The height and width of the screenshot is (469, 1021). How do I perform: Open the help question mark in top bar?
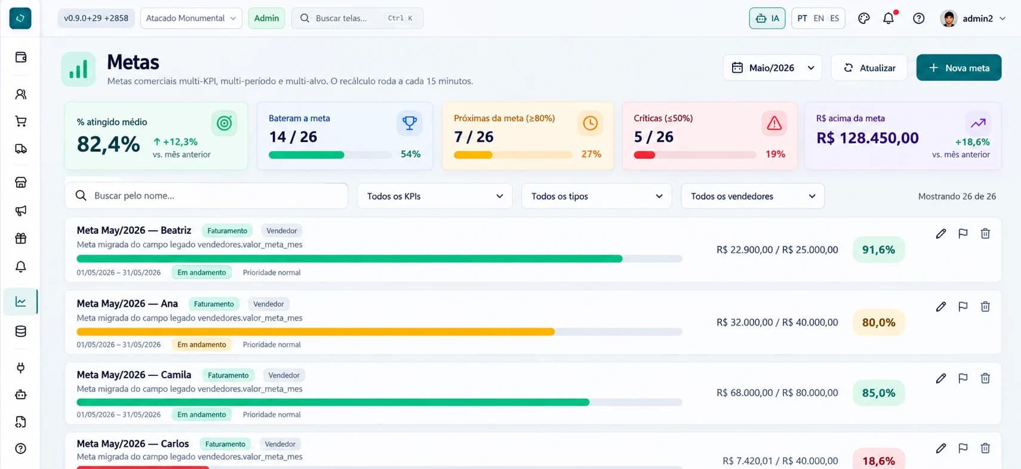[919, 18]
